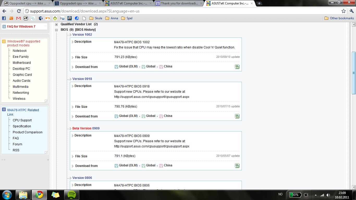Click the volume speaker tray icon
Image resolution: width=356 pixels, height=200 pixels.
tap(328, 195)
